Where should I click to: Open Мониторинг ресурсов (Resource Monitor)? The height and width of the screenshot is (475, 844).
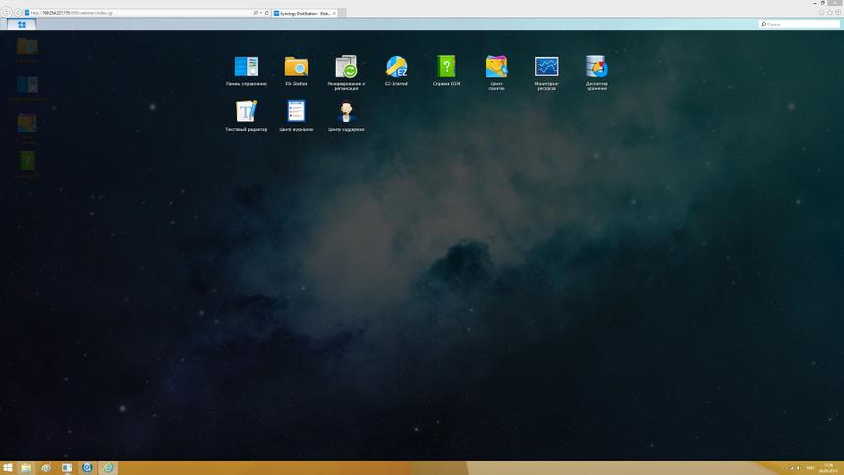(547, 67)
